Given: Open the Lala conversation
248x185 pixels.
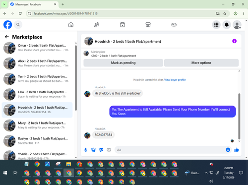Looking at the screenshot, I should tap(37, 94).
